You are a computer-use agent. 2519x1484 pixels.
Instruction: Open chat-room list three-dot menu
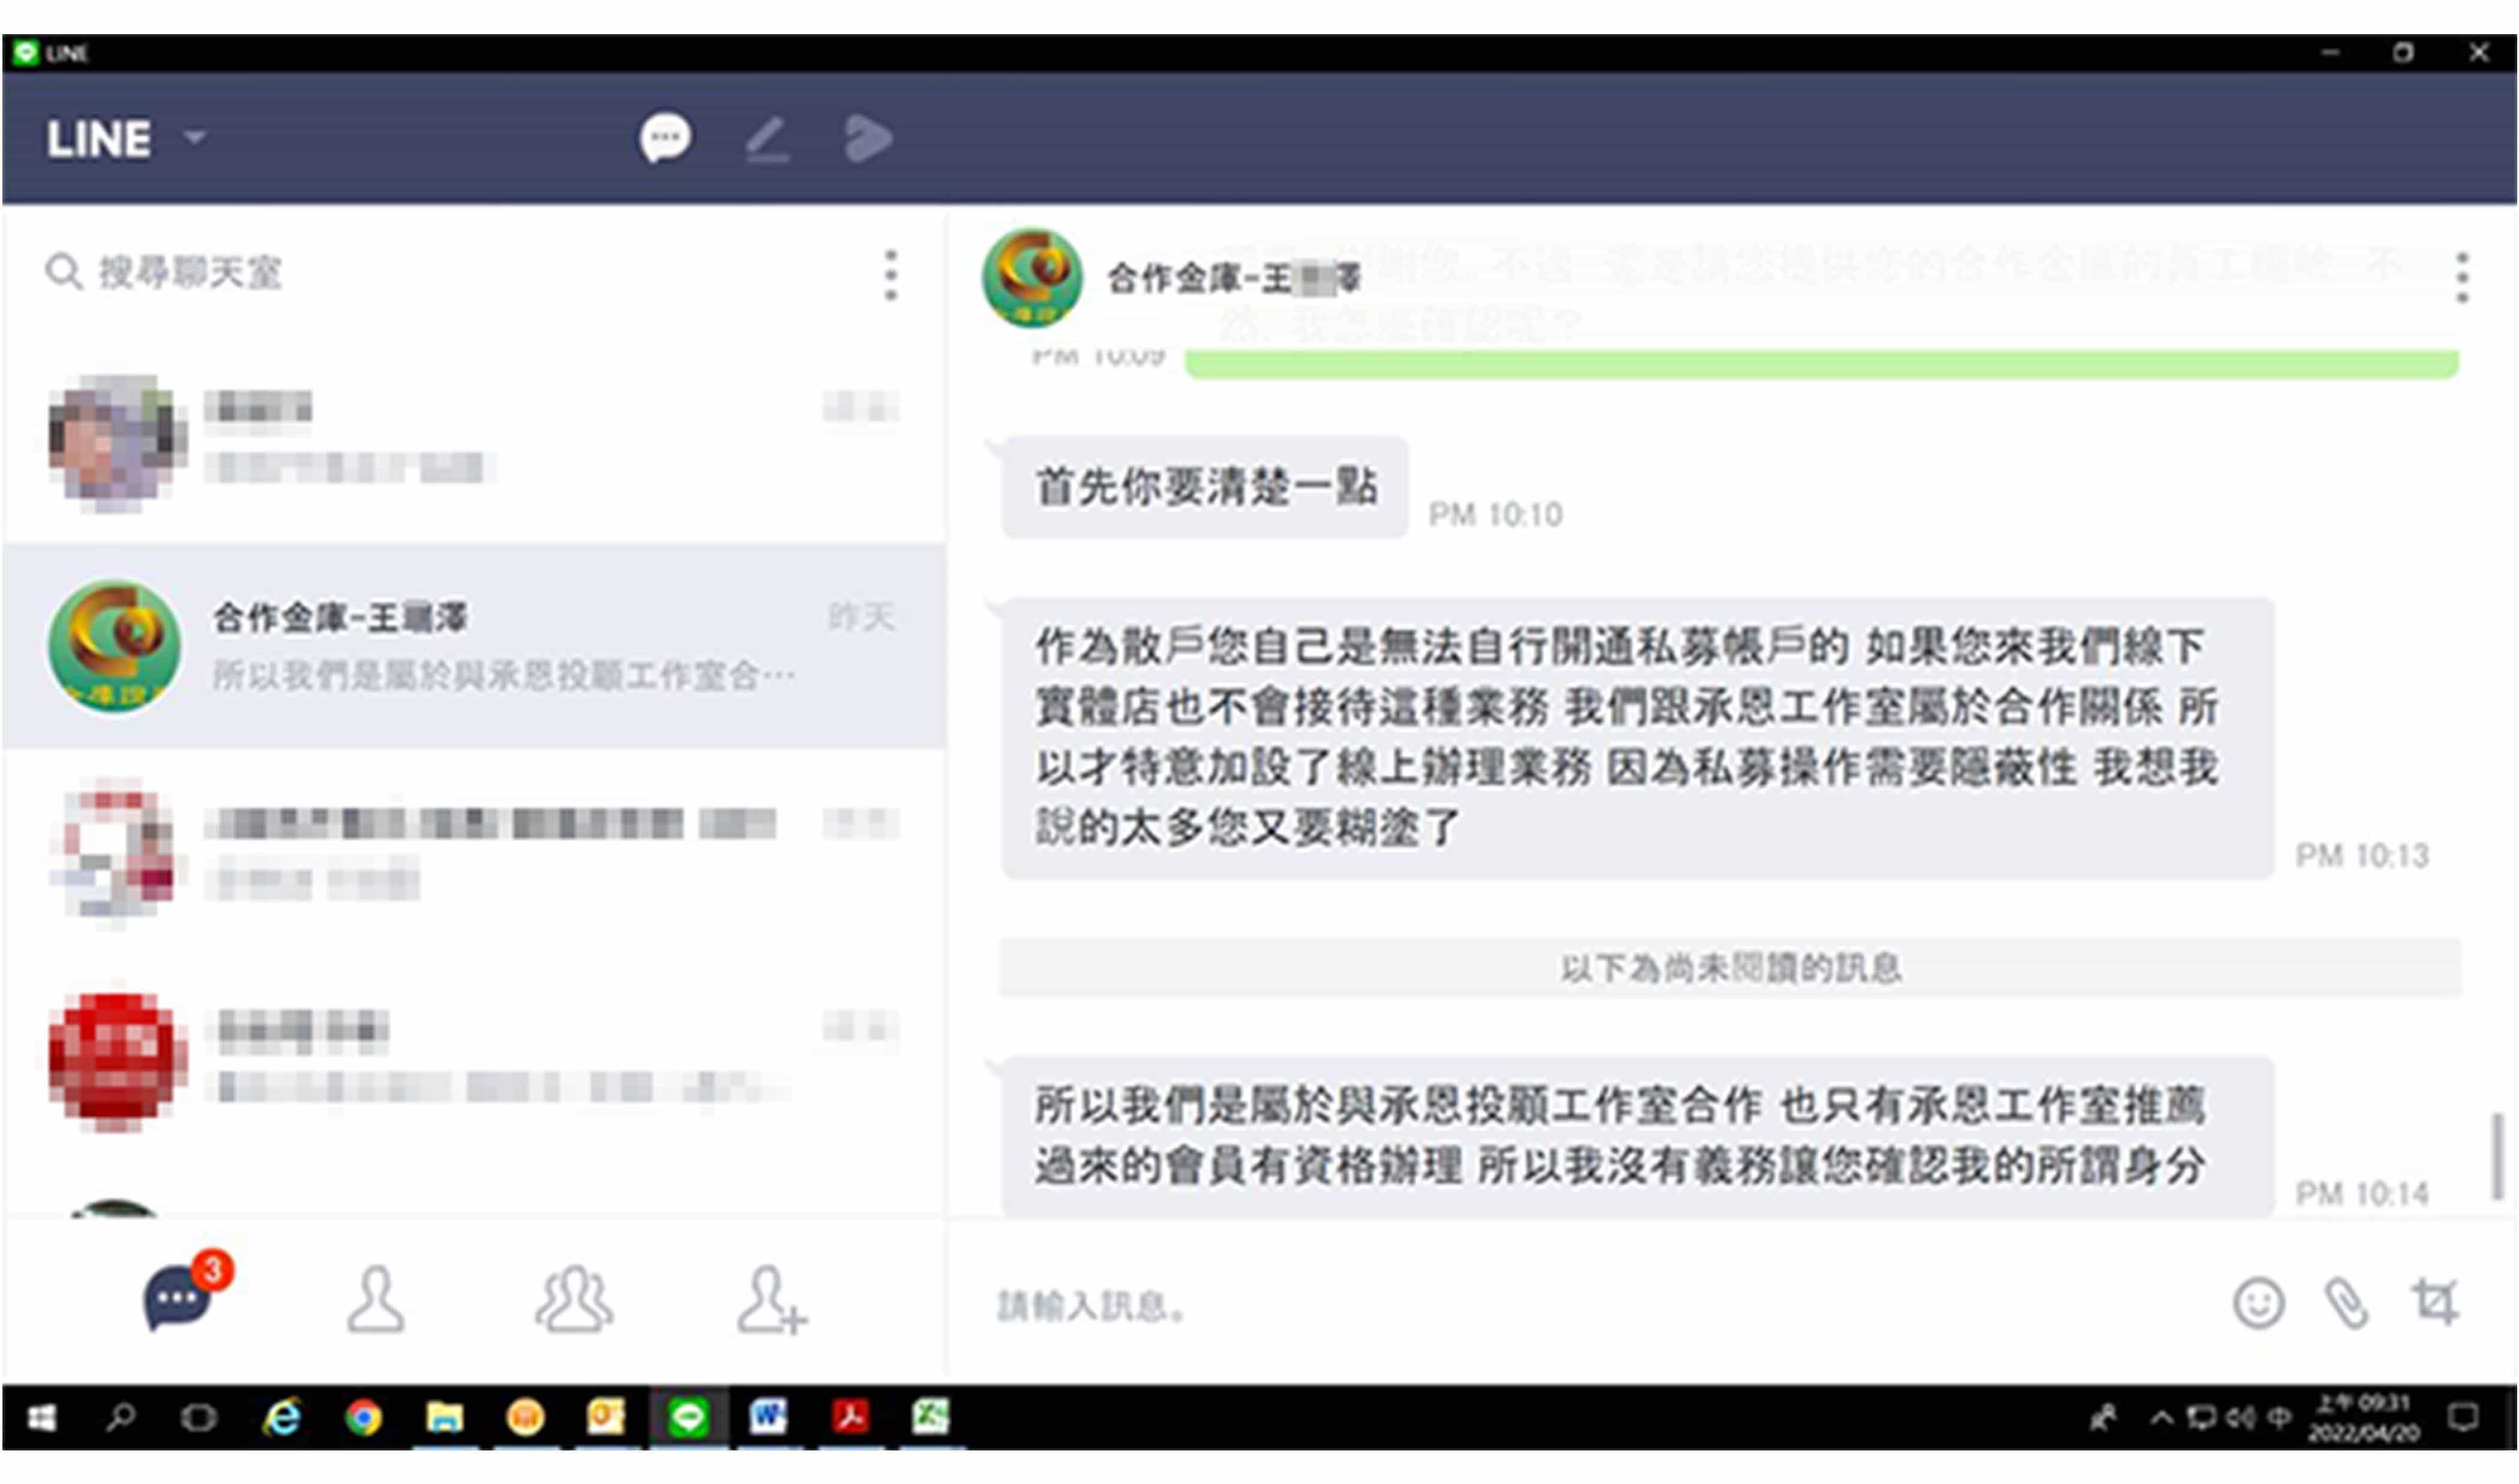click(891, 275)
